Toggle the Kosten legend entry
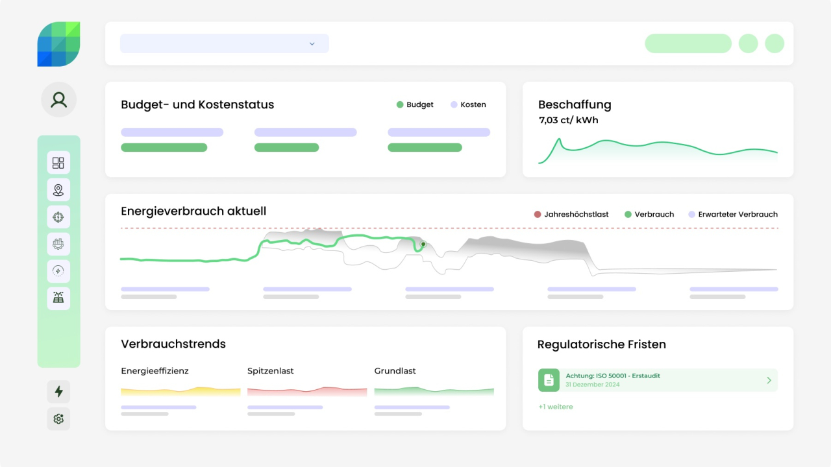The height and width of the screenshot is (467, 831). 468,104
